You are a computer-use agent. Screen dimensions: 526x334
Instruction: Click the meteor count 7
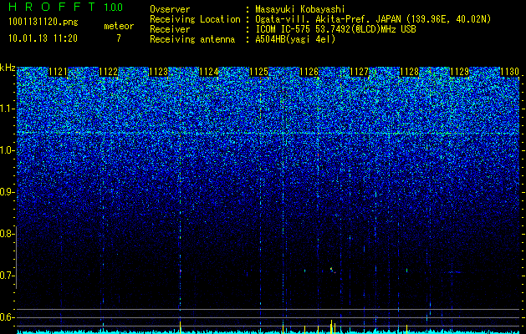pos(119,38)
